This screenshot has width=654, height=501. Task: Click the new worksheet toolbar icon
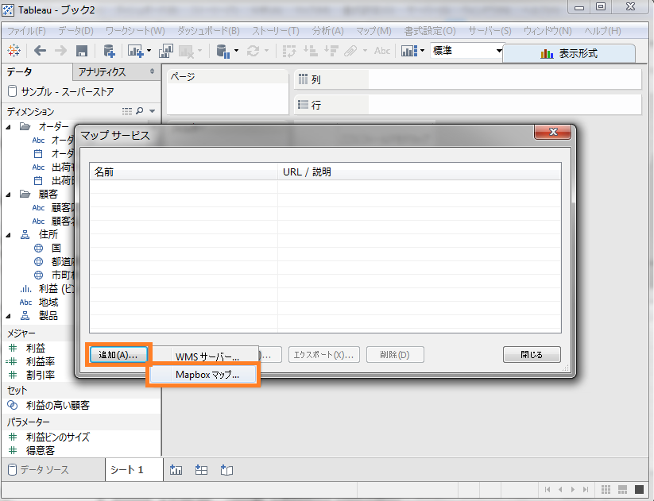[x=135, y=51]
